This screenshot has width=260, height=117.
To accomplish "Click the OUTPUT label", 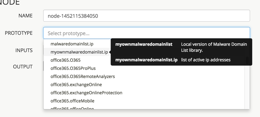I will pyautogui.click(x=23, y=67).
